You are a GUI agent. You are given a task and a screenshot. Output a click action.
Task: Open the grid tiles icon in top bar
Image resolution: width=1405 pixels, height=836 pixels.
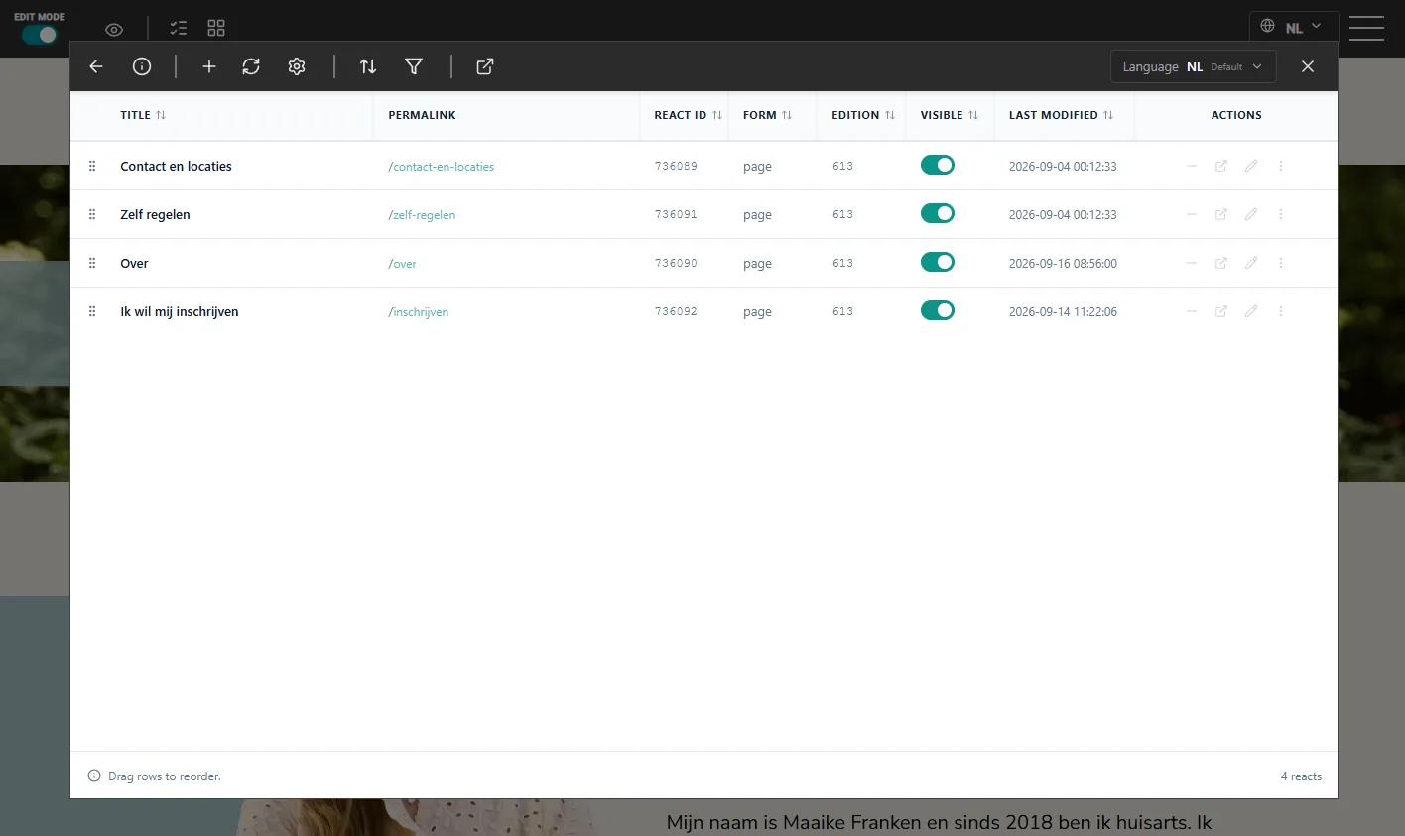(216, 28)
